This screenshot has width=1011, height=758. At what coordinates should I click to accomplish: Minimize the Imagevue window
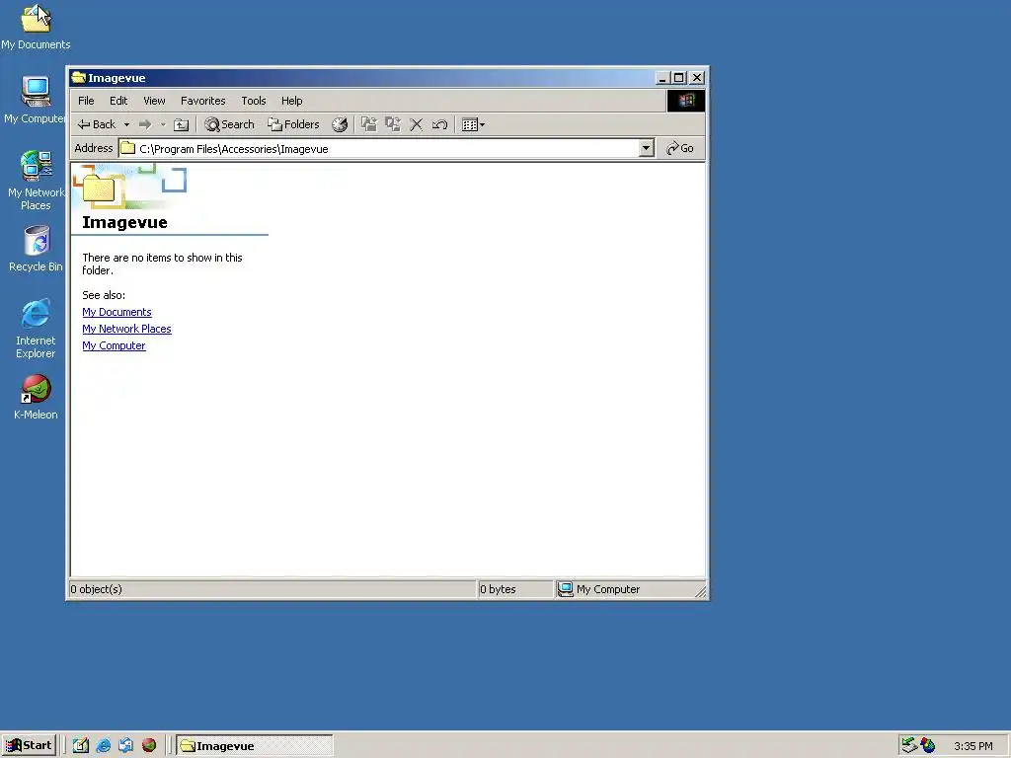[x=662, y=78]
